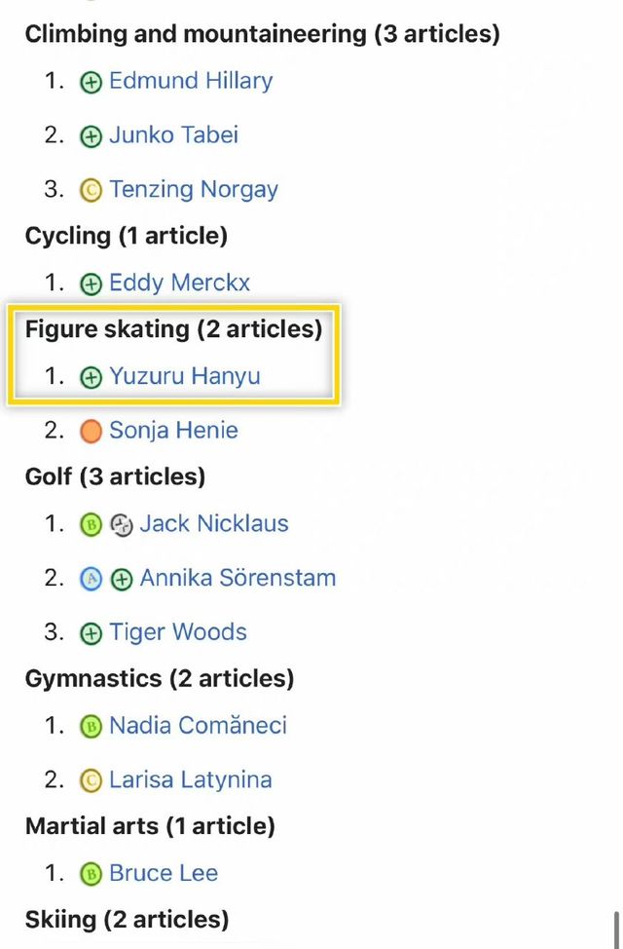
Task: Click the good article icon beside Eddy Merckx
Action: tap(91, 284)
